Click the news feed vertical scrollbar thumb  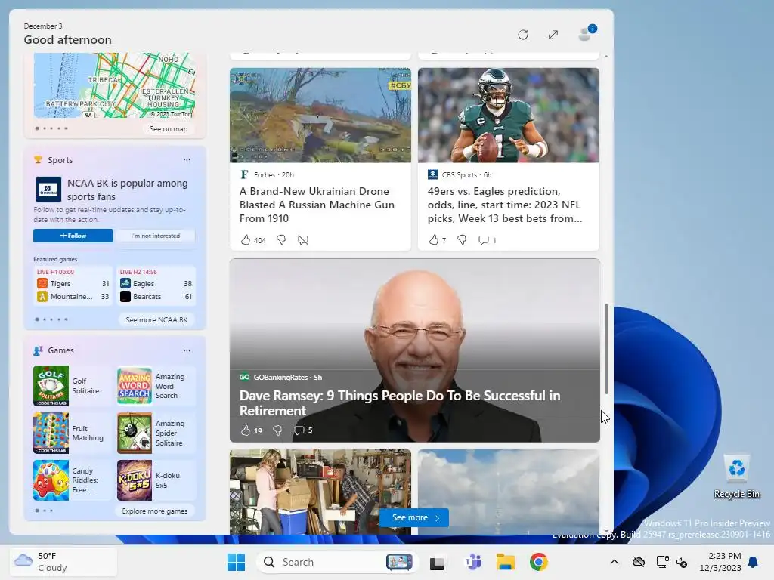point(606,349)
